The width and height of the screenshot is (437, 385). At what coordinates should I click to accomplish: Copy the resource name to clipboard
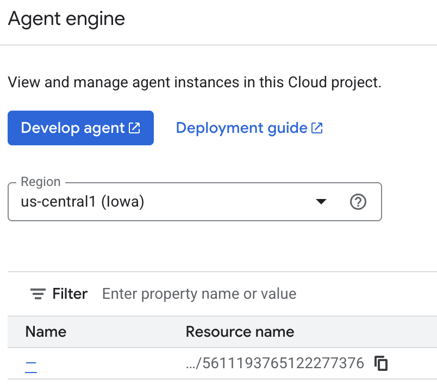point(382,363)
